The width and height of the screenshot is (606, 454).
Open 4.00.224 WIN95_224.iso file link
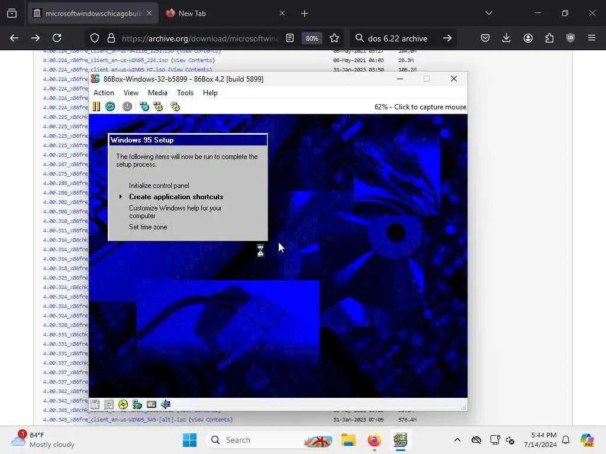pyautogui.click(x=105, y=60)
